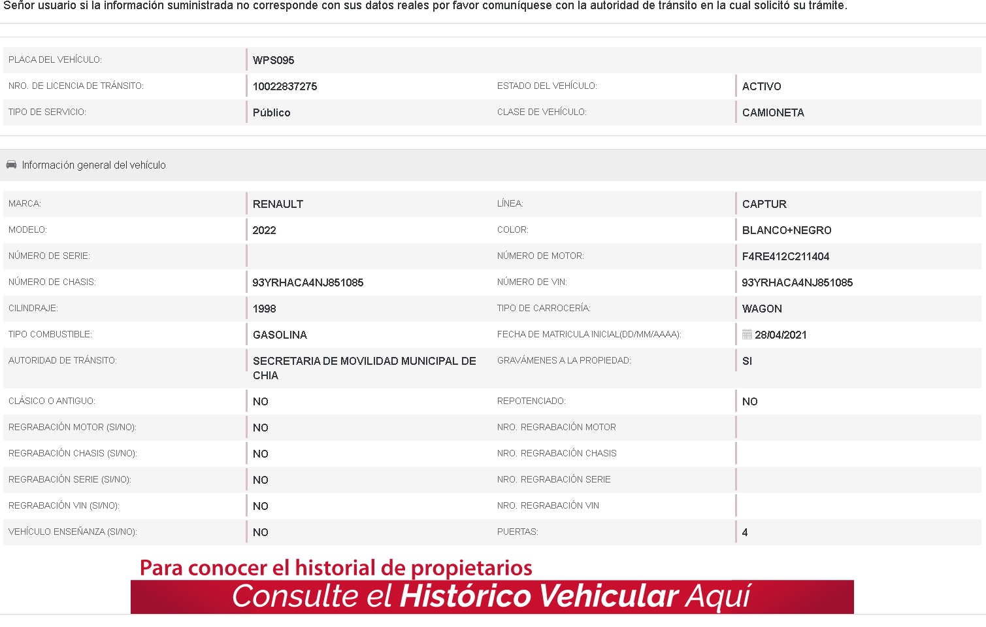
Task: Click the CAPTUR line value
Action: tap(764, 204)
